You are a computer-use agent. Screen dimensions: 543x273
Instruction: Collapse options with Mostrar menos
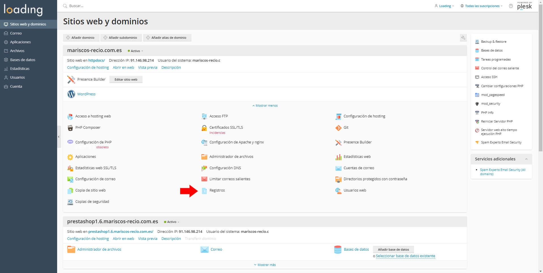[x=265, y=106]
